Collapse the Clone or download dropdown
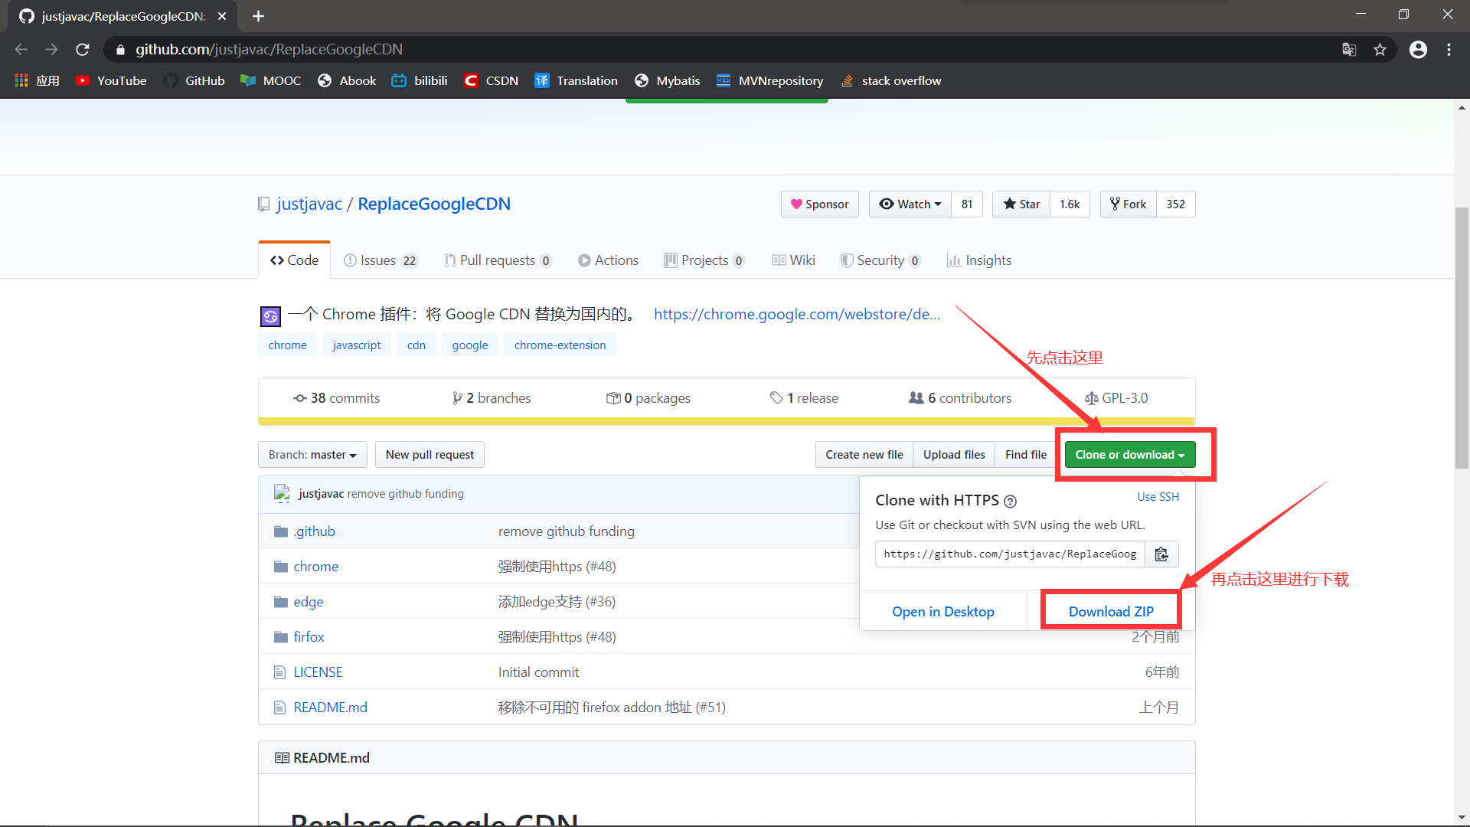 (1129, 455)
